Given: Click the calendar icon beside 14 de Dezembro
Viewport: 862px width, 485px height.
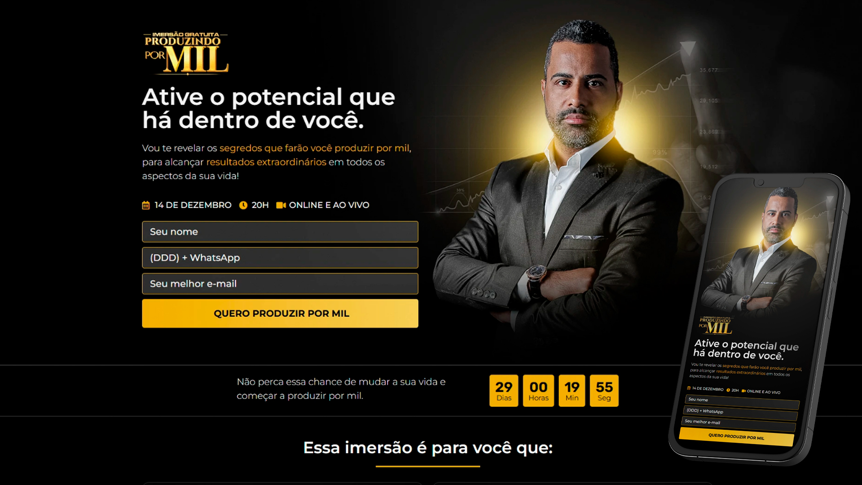Looking at the screenshot, I should pyautogui.click(x=146, y=205).
